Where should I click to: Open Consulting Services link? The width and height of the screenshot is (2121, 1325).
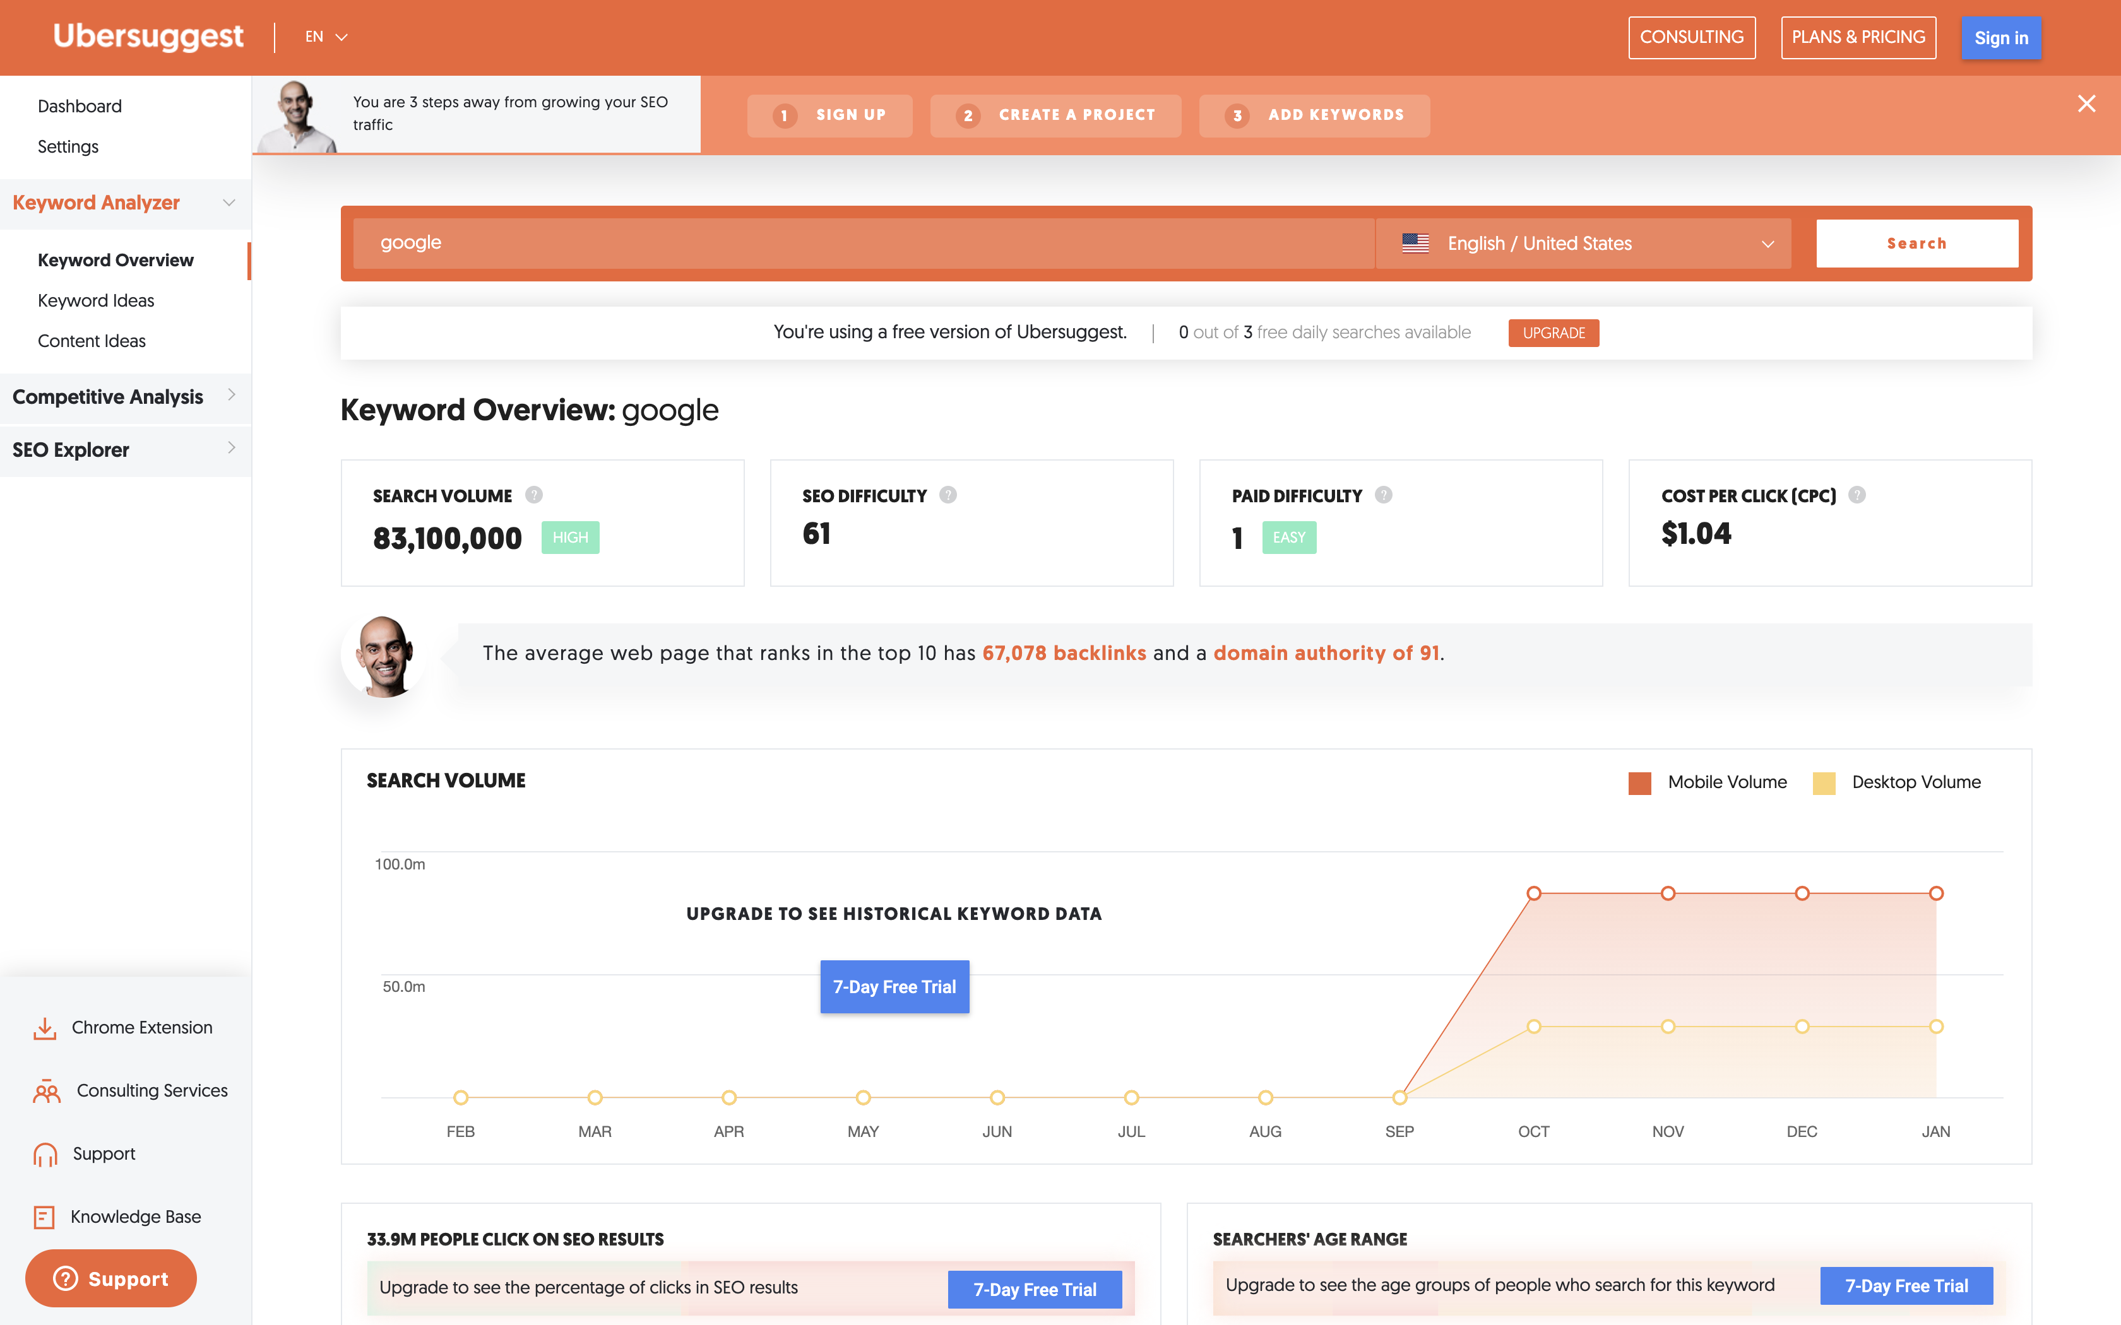point(153,1090)
